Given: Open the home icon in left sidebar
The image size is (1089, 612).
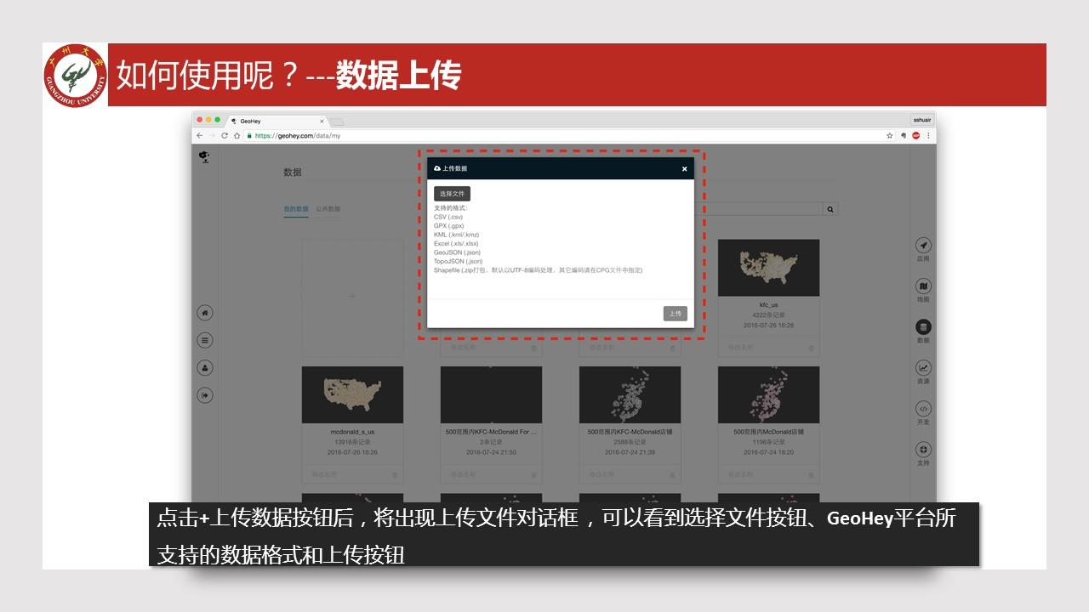Looking at the screenshot, I should pos(205,313).
